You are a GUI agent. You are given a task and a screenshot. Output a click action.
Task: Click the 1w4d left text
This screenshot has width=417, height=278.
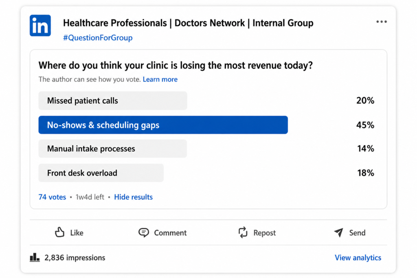90,197
